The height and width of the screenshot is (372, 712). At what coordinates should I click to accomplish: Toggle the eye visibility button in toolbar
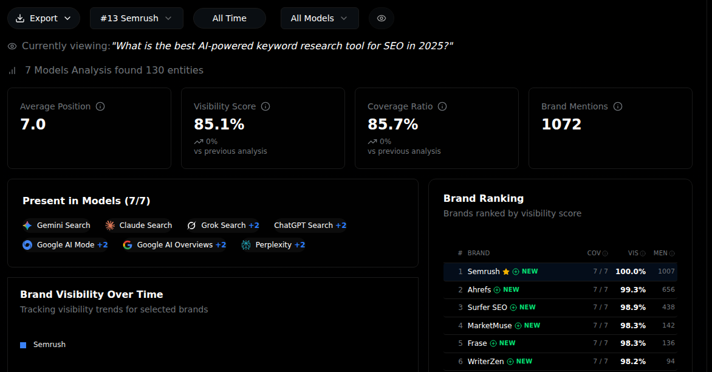[382, 18]
